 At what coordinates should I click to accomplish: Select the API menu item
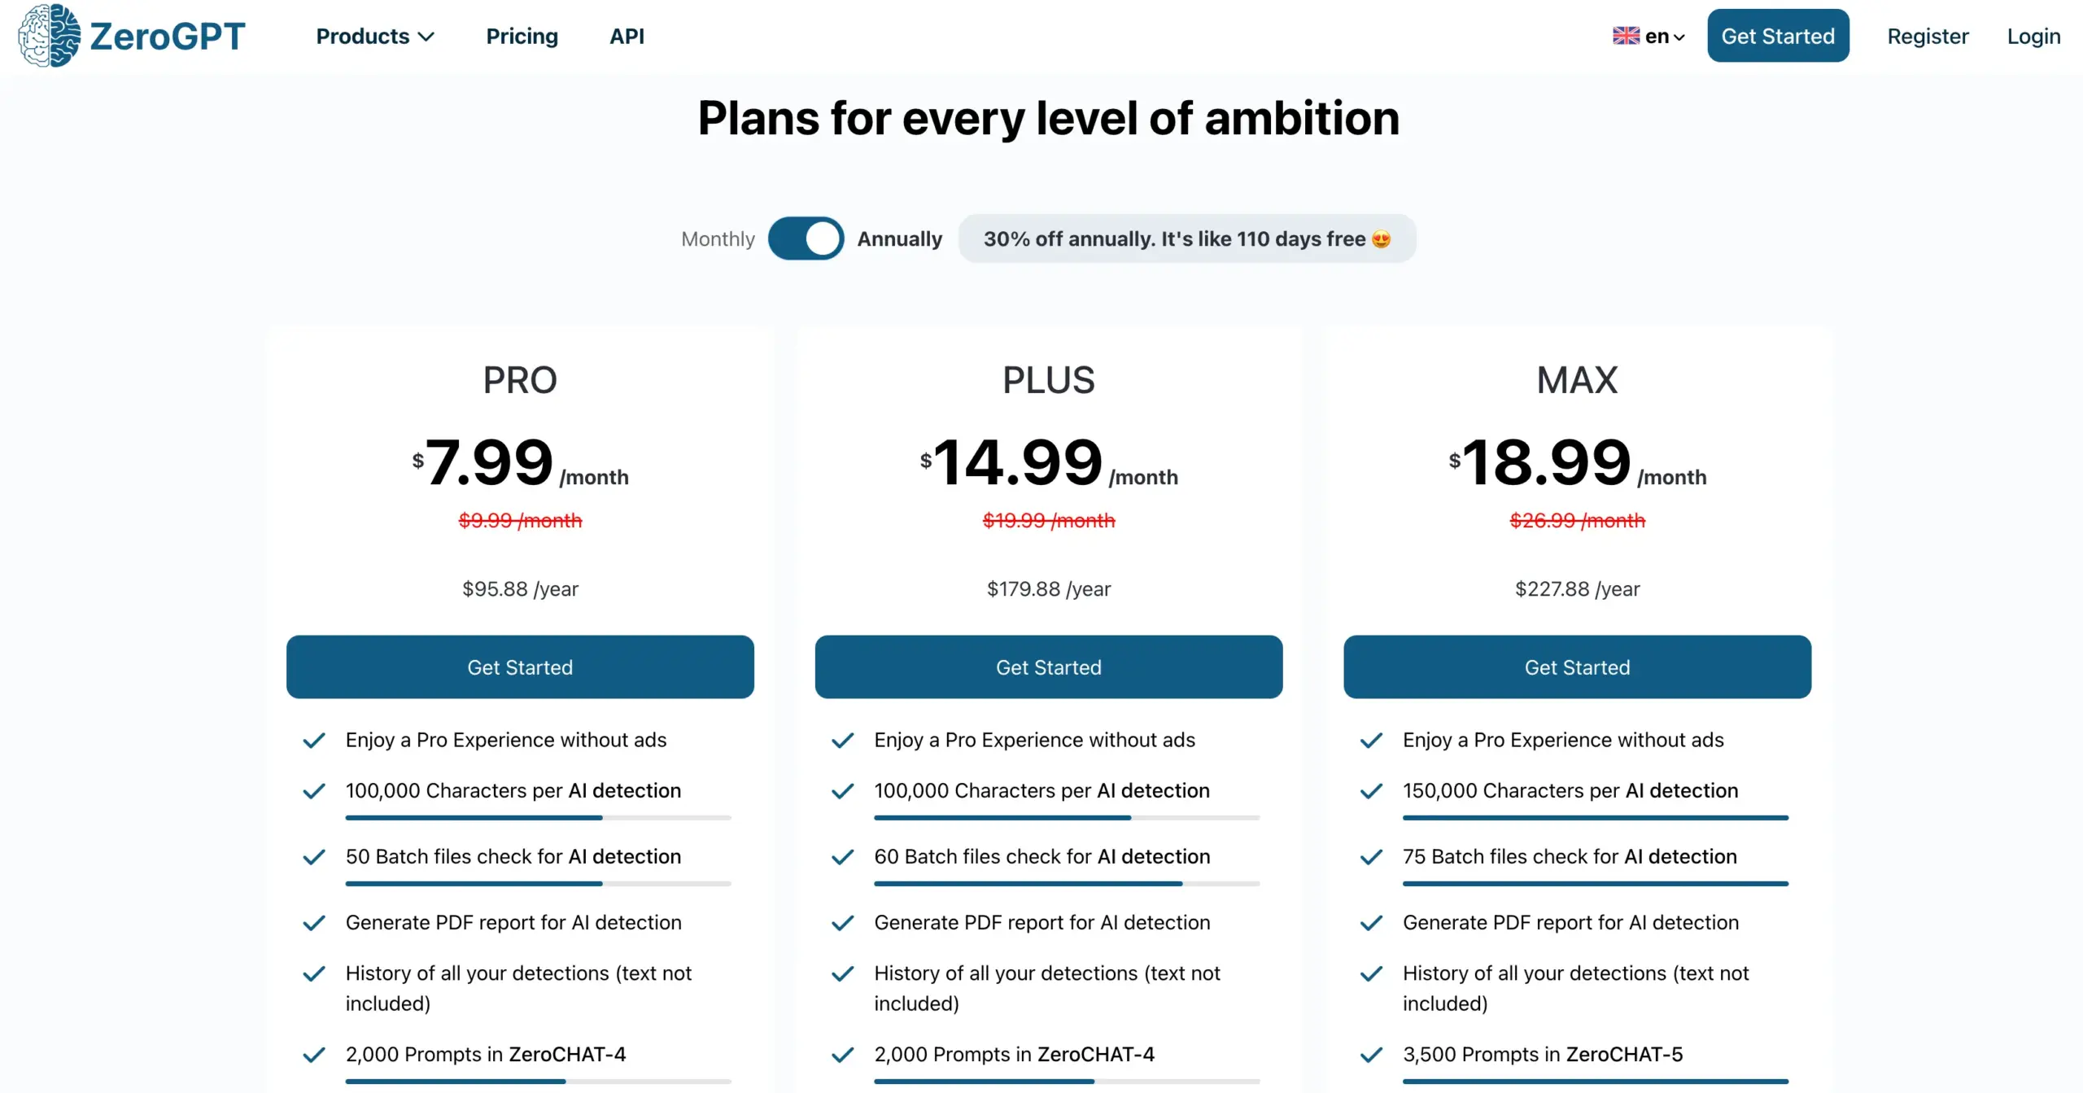pyautogui.click(x=627, y=36)
